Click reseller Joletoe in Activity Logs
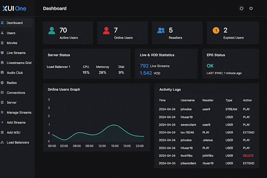Screen dimensions: 267x178 [x=208, y=140]
